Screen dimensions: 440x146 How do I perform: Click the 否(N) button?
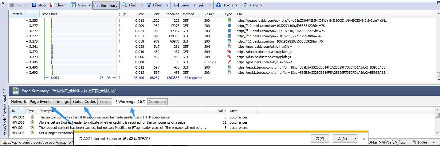point(342,139)
